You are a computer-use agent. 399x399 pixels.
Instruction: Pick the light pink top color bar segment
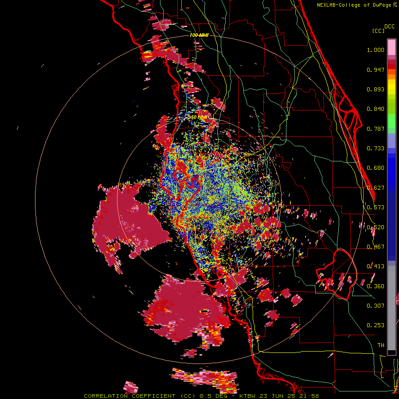point(391,47)
